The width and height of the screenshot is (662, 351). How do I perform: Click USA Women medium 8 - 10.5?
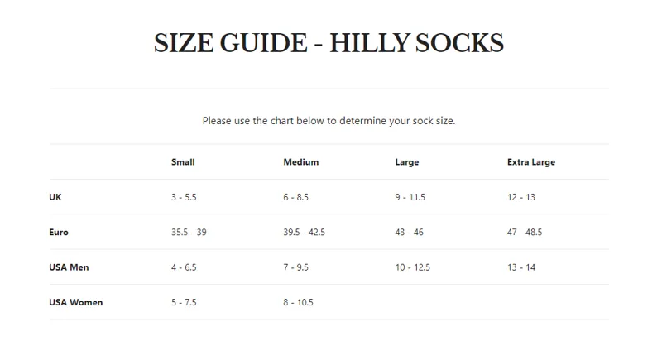pyautogui.click(x=298, y=302)
